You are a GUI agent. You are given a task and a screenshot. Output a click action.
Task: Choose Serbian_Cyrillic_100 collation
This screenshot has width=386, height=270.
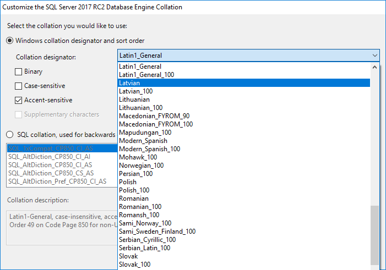coord(244,240)
